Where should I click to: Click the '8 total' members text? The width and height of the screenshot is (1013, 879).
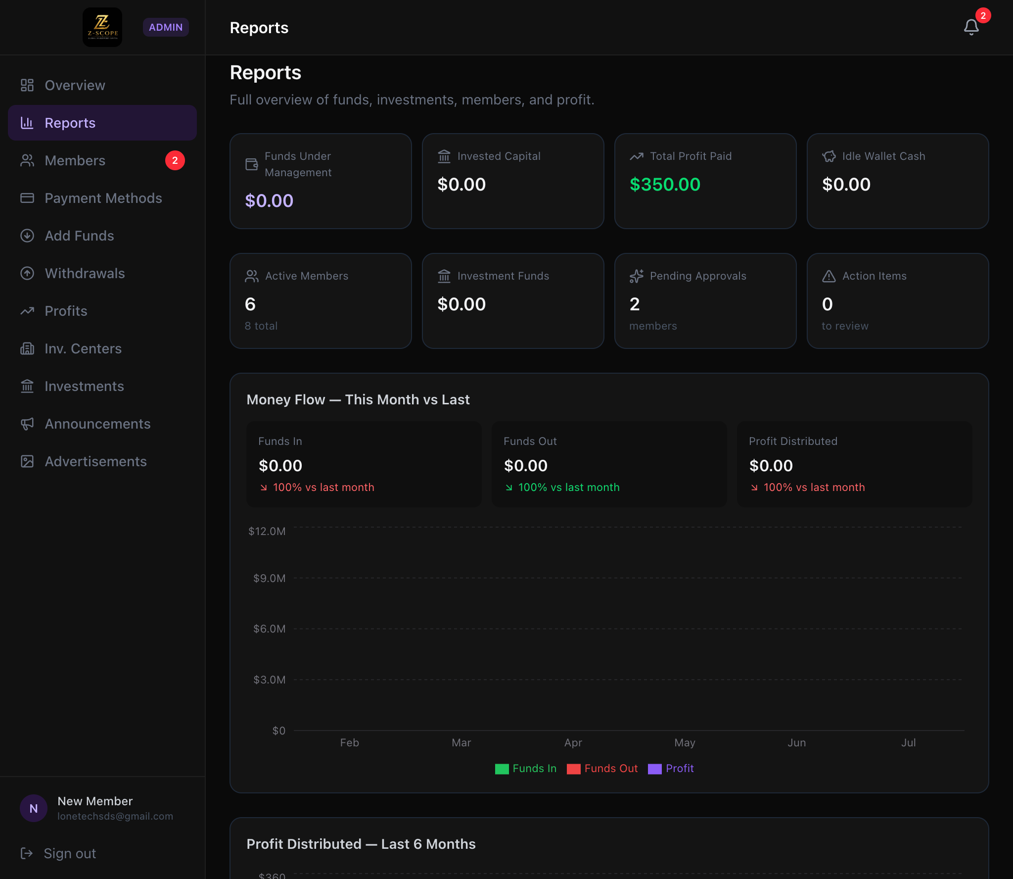coord(261,326)
